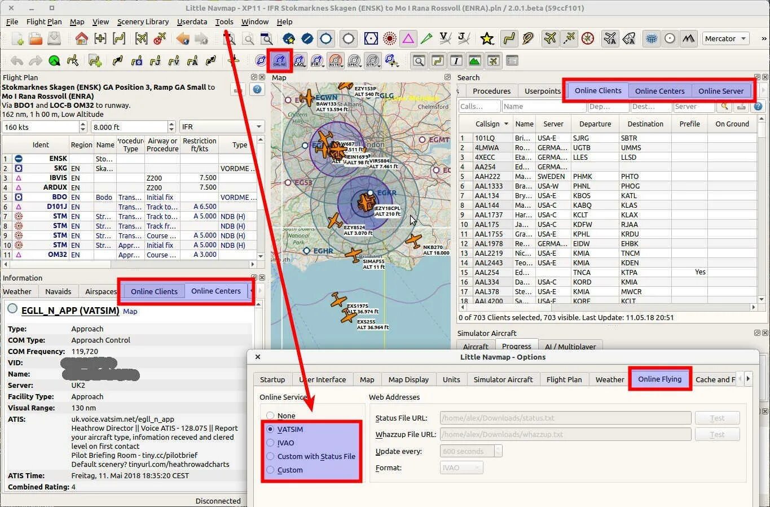
Task: Toggle ONLINE airspaces icon
Action: [x=280, y=60]
